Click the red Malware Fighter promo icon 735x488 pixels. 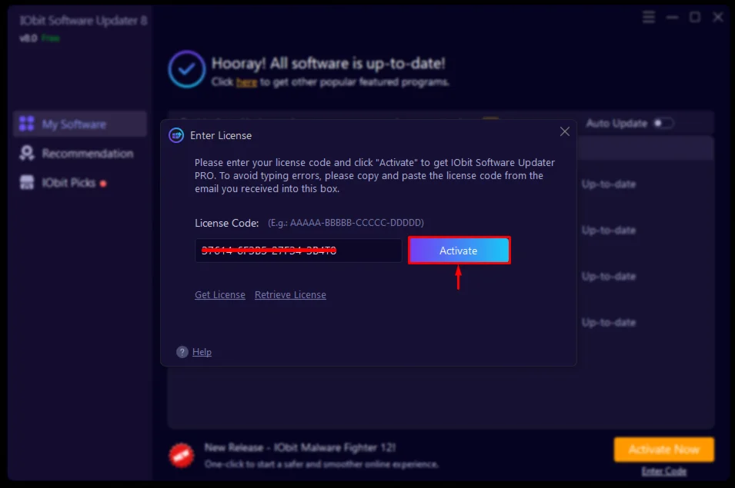point(182,455)
